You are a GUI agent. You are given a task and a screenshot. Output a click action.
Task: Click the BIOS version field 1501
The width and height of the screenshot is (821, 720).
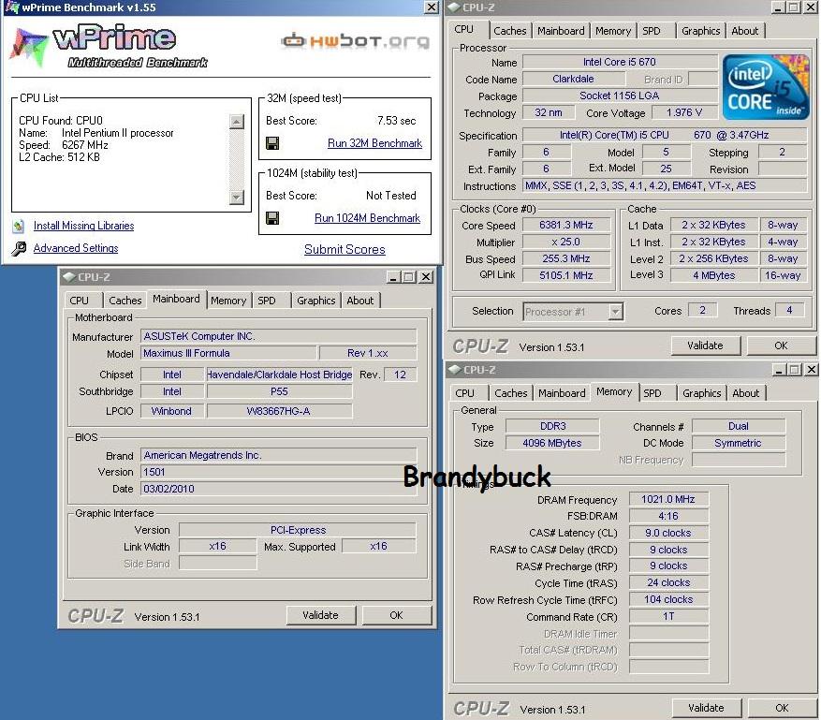point(279,472)
